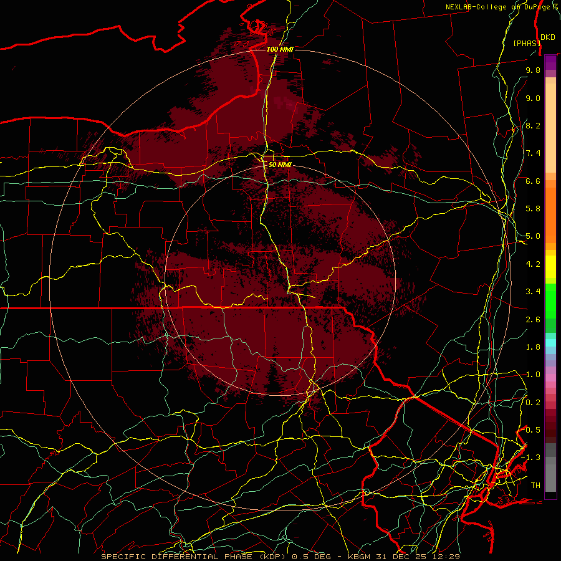Click the 100 NMI range ring label
561x561 pixels.
(x=280, y=49)
